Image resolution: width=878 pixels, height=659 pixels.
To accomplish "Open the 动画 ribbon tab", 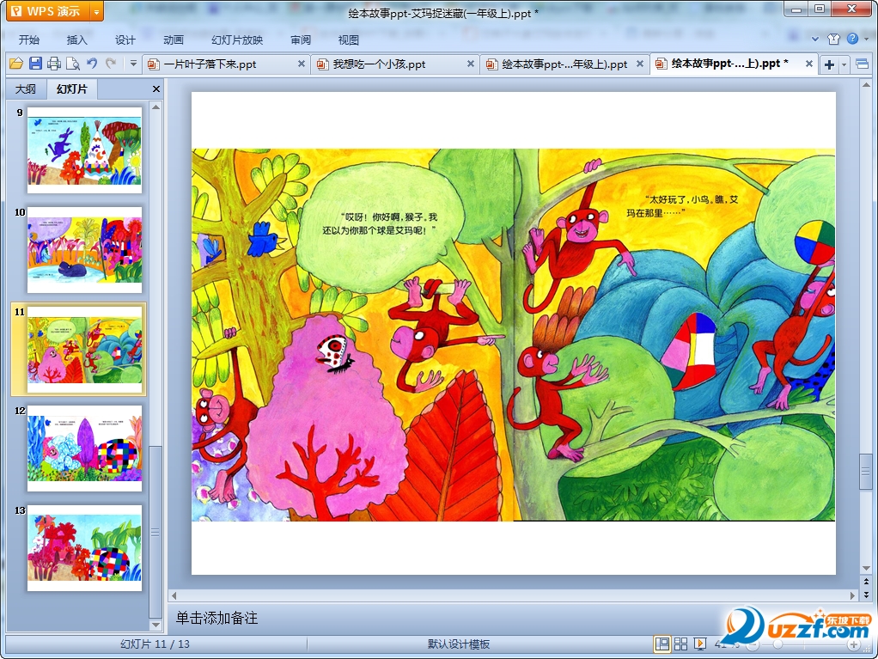I will [x=173, y=40].
